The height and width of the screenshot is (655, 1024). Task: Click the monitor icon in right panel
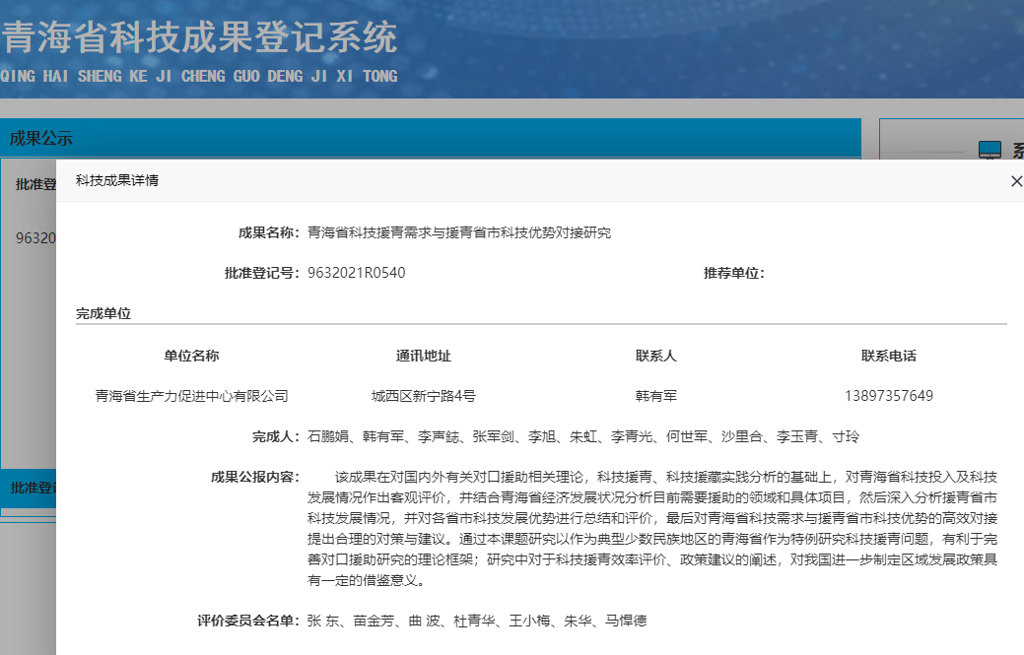point(989,150)
